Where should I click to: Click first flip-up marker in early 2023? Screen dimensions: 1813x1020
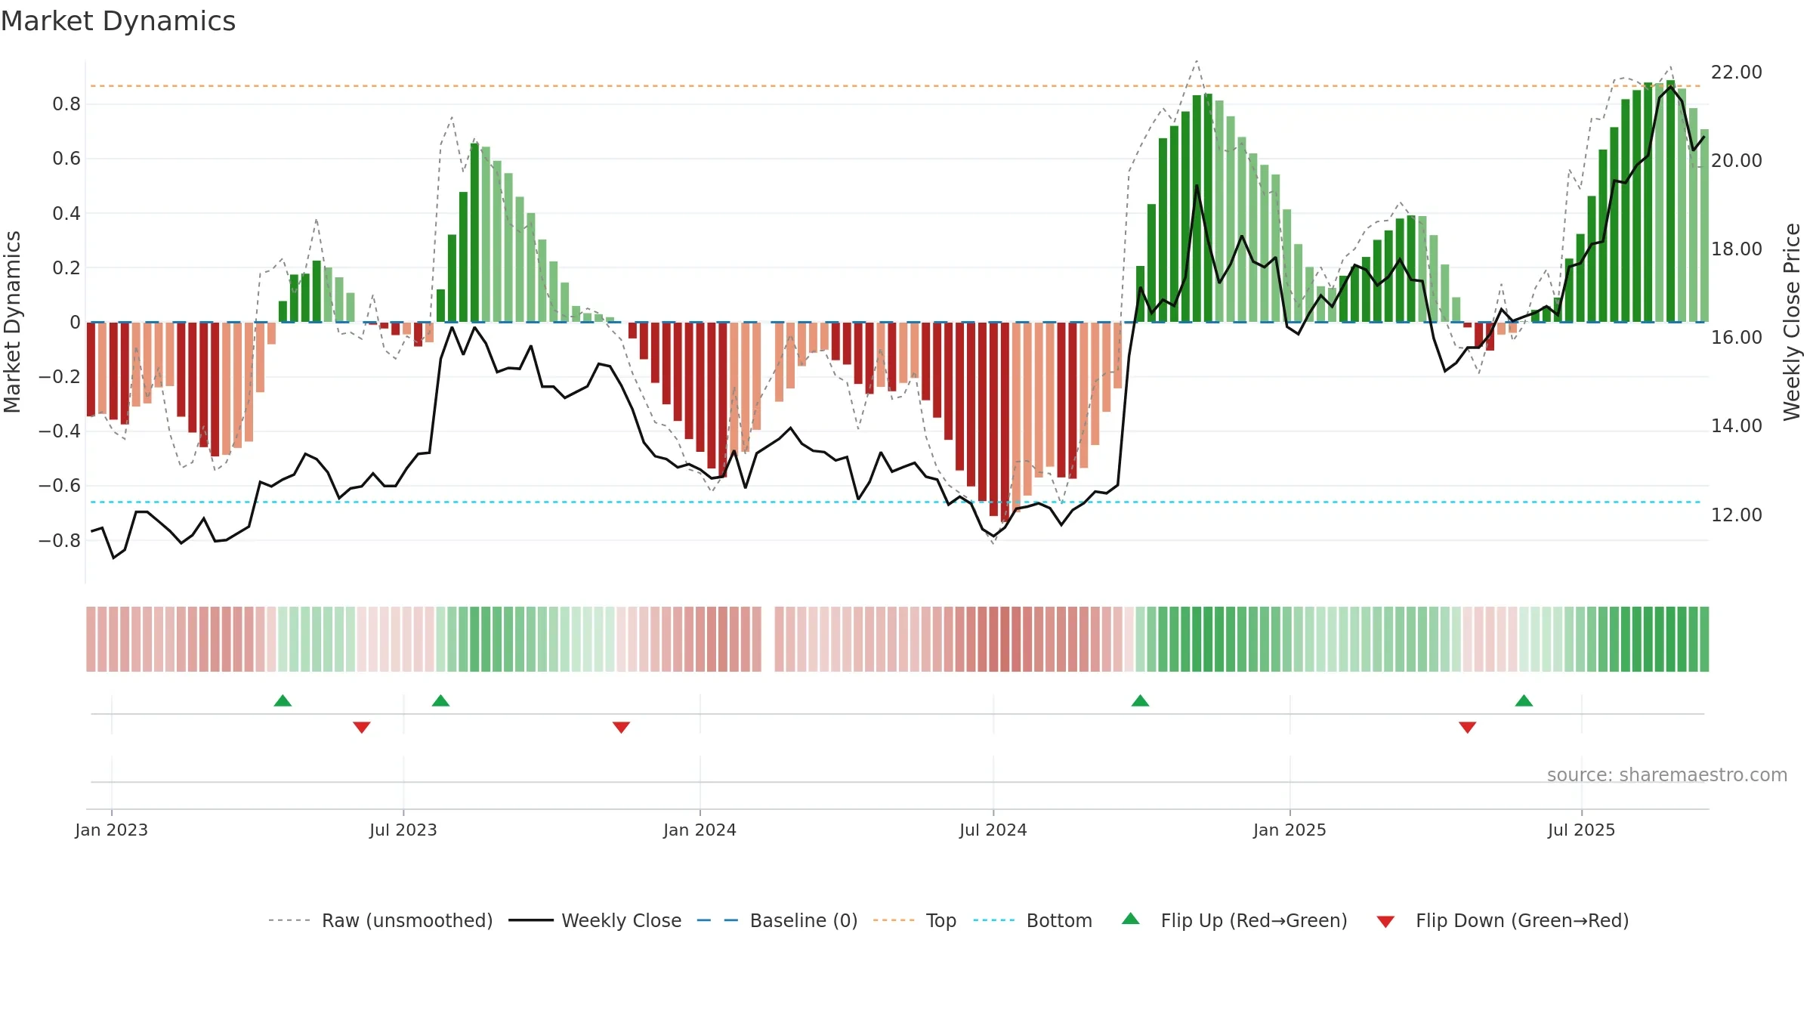click(283, 700)
